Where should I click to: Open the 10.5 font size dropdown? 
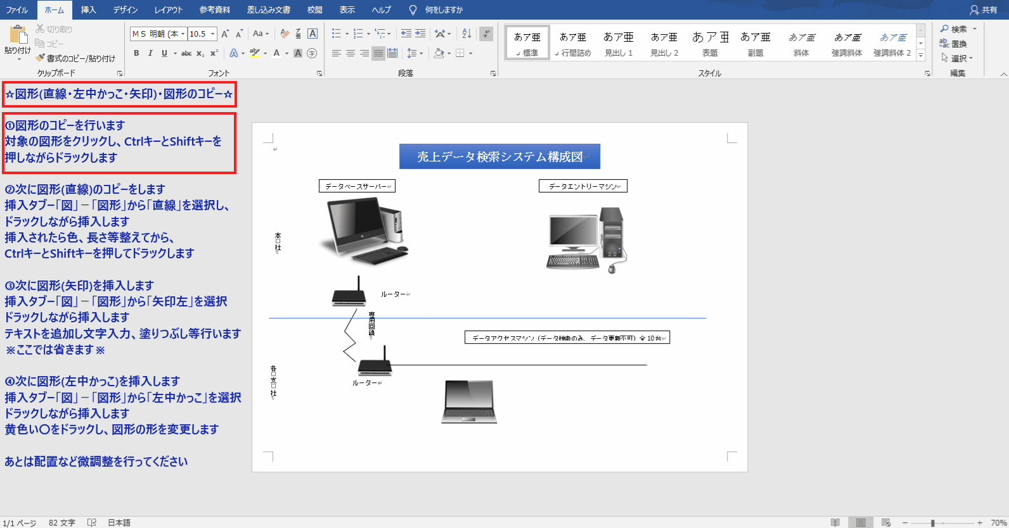pyautogui.click(x=213, y=34)
